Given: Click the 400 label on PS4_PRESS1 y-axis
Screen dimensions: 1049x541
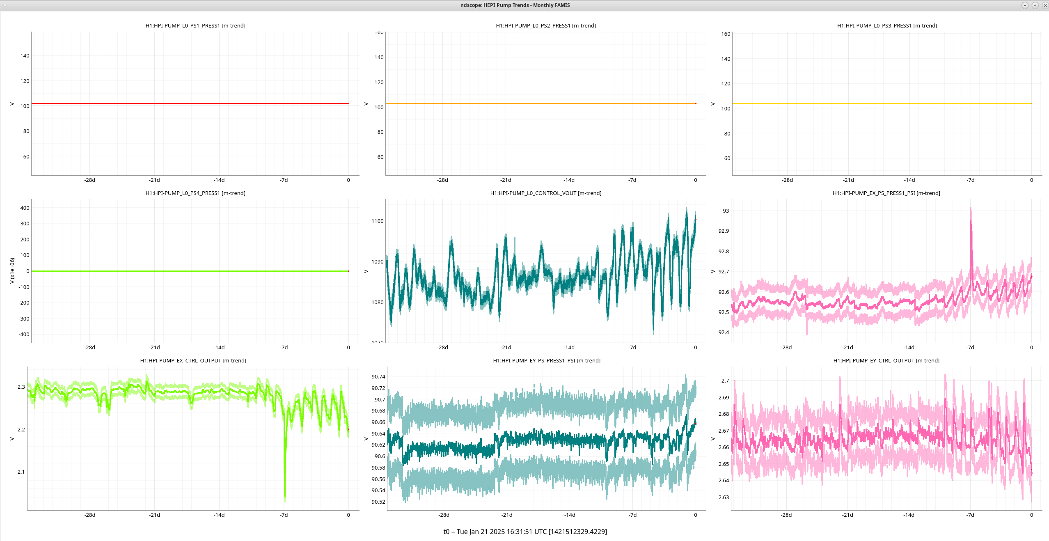Looking at the screenshot, I should tap(25, 208).
